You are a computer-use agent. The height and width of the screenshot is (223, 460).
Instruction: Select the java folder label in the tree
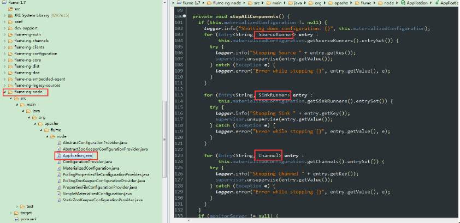37,111
